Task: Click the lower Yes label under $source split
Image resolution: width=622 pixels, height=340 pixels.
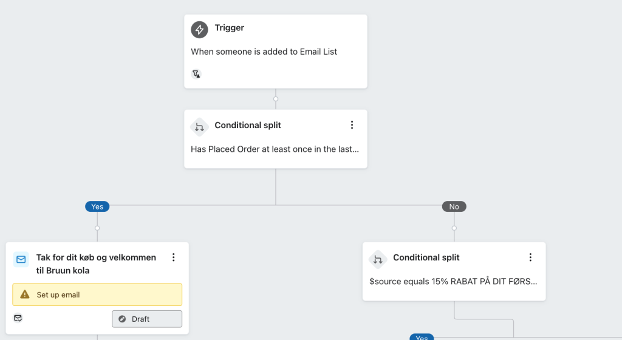Action: tap(422, 337)
